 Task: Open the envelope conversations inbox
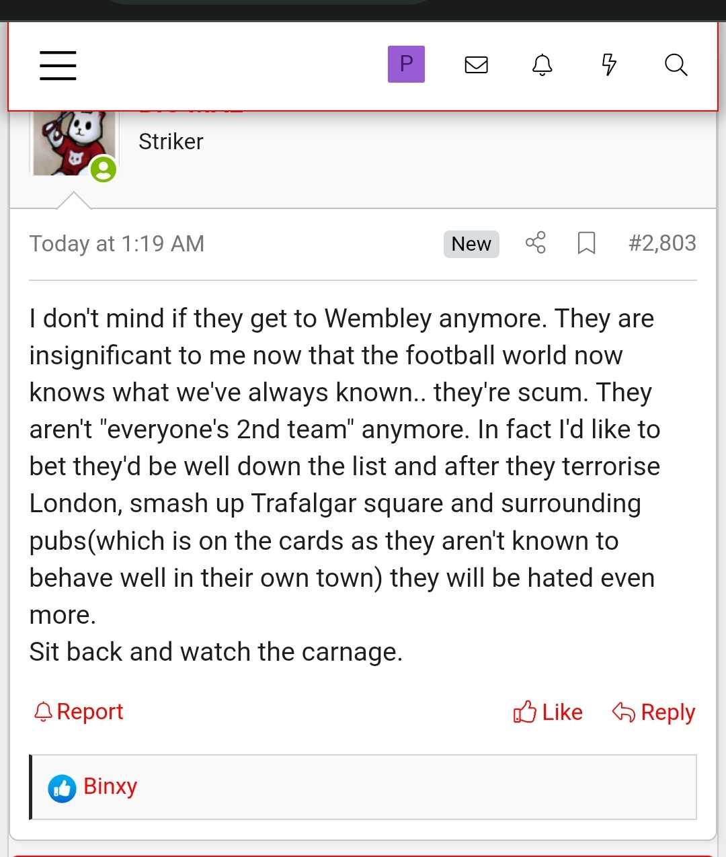[476, 65]
